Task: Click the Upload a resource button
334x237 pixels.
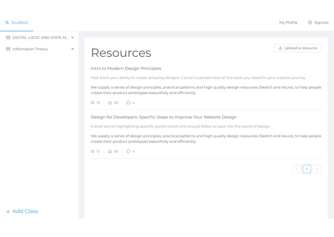Action: (298, 48)
